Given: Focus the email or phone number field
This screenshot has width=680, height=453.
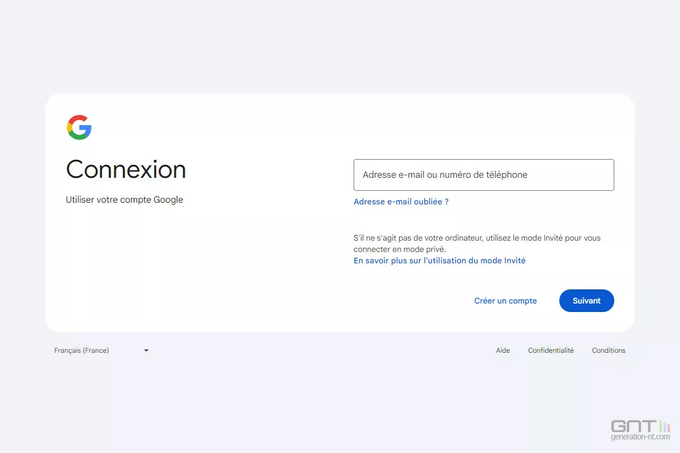Looking at the screenshot, I should (x=484, y=175).
